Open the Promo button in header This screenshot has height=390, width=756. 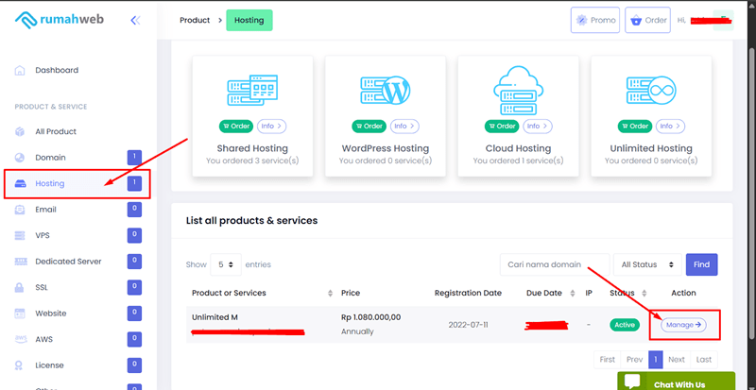coord(595,20)
